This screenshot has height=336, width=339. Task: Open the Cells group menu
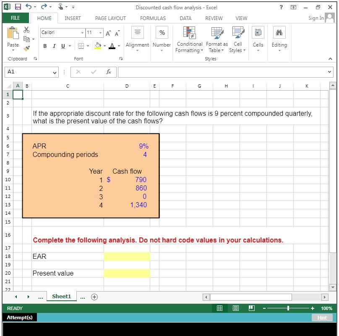tap(258, 39)
